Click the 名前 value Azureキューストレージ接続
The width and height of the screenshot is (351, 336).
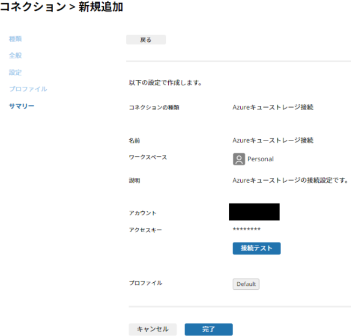tap(273, 140)
